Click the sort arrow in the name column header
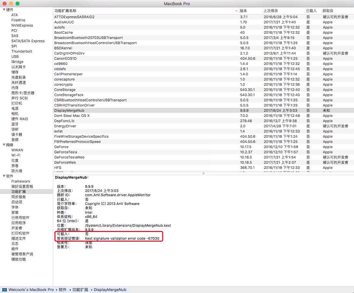Screen dimensions: 354x293 (x=236, y=11)
